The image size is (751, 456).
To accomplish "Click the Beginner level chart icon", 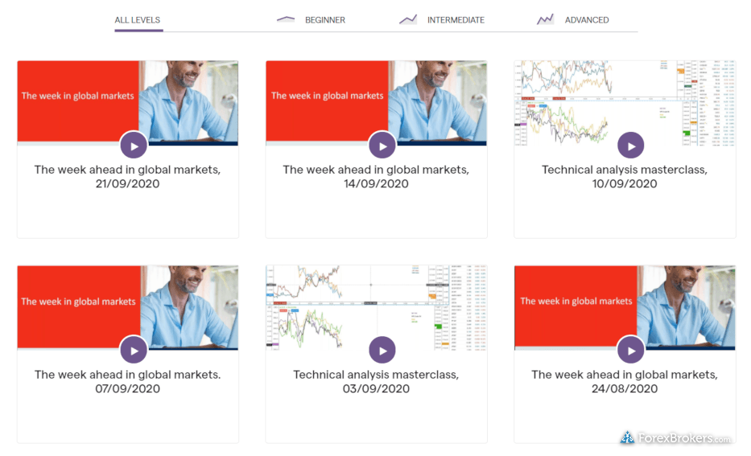I will click(286, 19).
